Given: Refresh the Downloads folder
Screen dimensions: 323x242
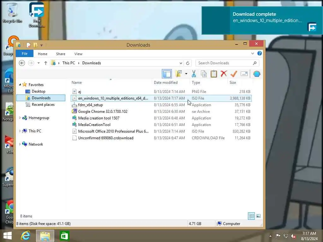Looking at the screenshot, I should (x=188, y=63).
